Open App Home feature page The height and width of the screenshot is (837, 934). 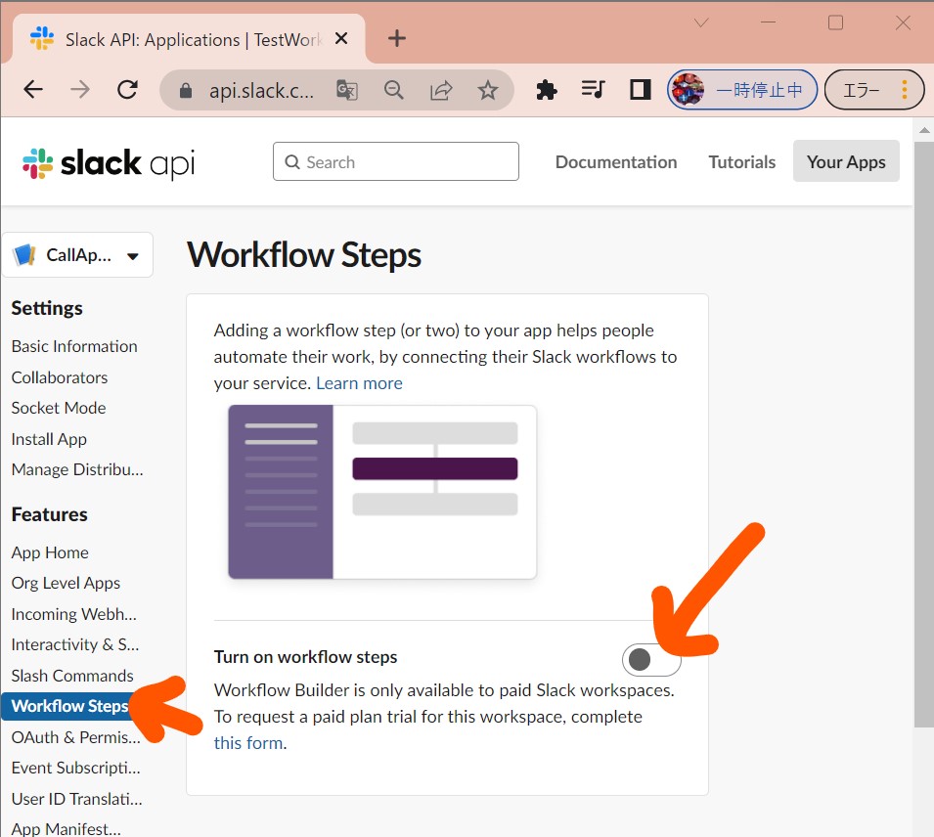50,552
